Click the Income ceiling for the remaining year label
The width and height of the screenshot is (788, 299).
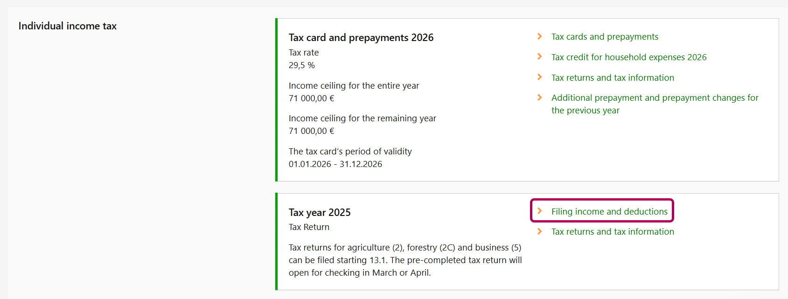click(x=362, y=118)
